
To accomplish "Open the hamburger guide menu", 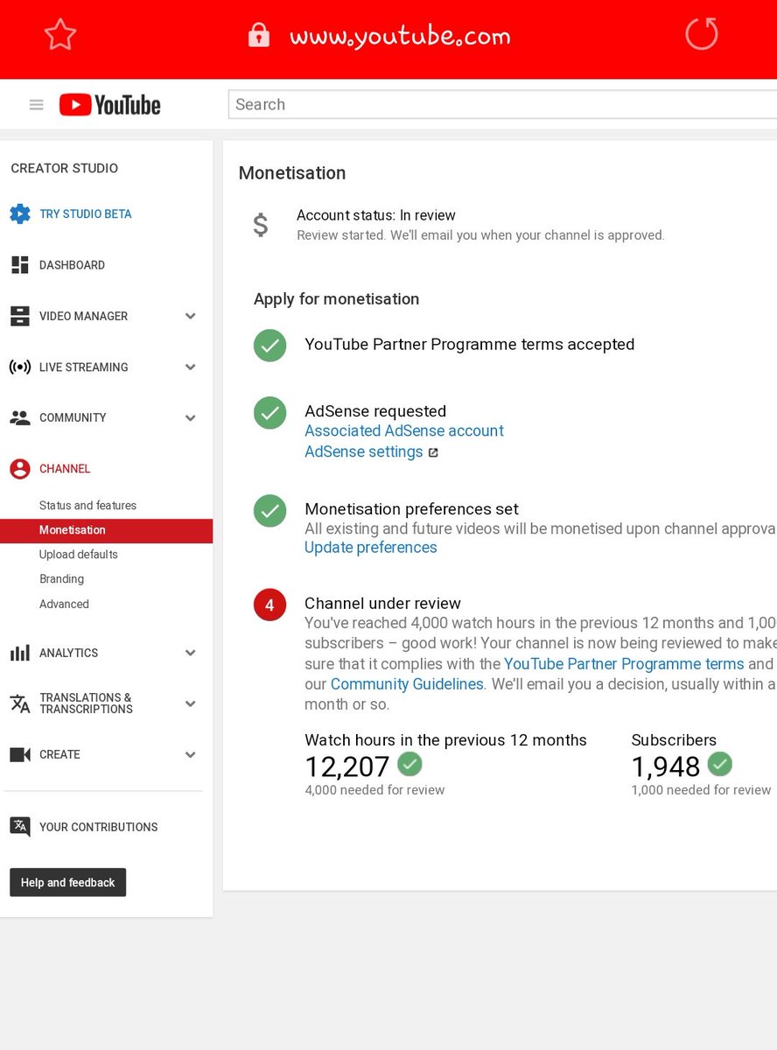I will pos(36,105).
